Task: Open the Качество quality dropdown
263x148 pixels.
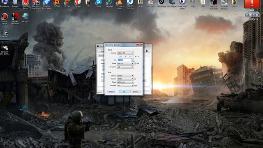Action: 125,67
